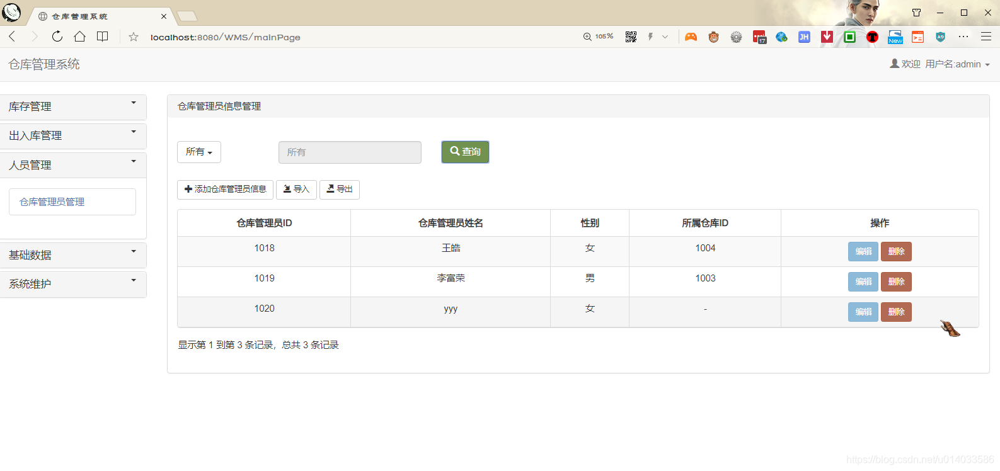Open the reading mode book icon

pyautogui.click(x=102, y=37)
